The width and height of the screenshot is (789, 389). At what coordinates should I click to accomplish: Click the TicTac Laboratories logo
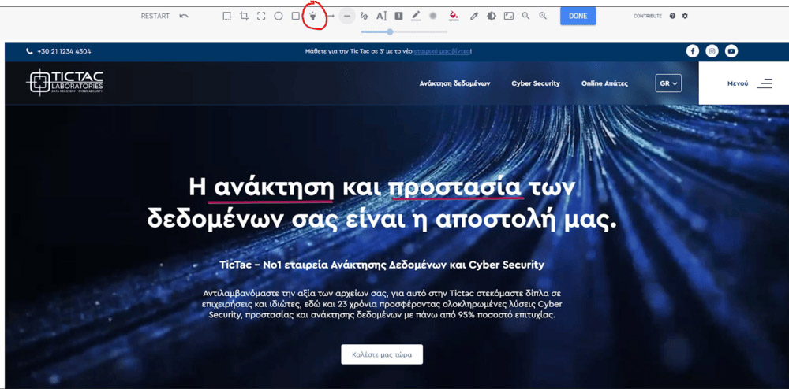click(x=65, y=83)
